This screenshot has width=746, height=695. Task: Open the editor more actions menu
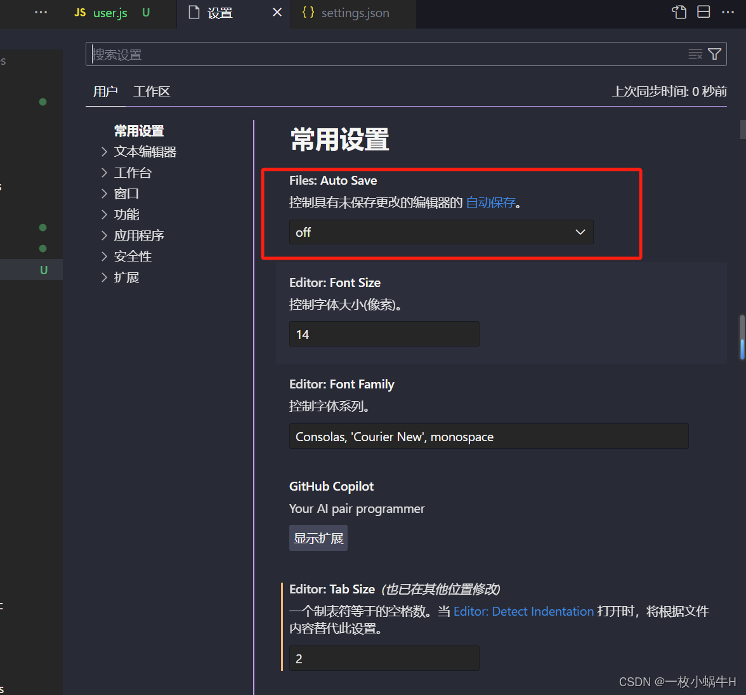coord(728,13)
